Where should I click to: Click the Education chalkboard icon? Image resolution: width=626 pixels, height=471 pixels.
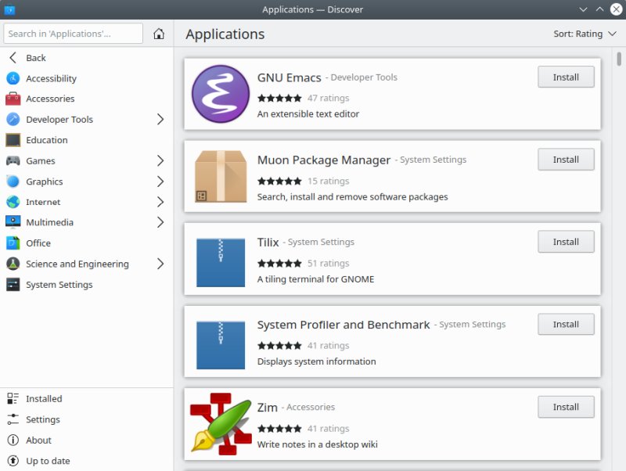click(x=13, y=140)
